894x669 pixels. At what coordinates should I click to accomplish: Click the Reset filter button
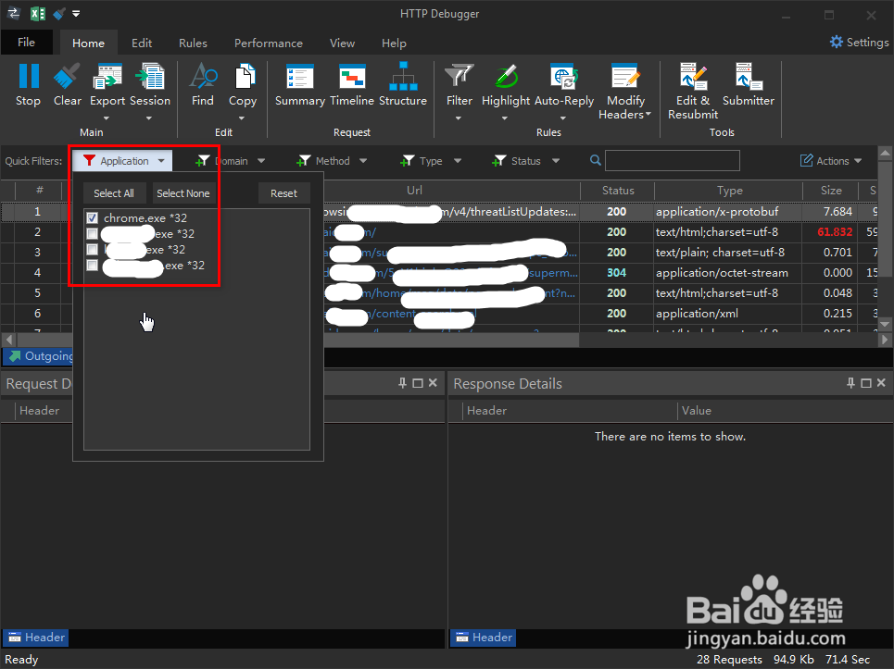(x=283, y=193)
